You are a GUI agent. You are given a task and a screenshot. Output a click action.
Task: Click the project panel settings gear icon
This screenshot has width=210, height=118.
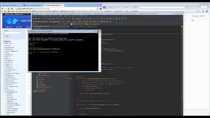(x=65, y=24)
